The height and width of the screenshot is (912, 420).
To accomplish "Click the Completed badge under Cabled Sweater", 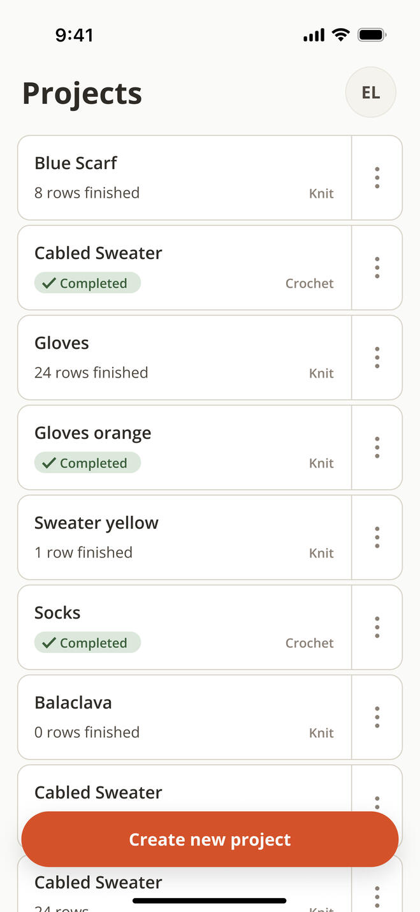I will 87,283.
